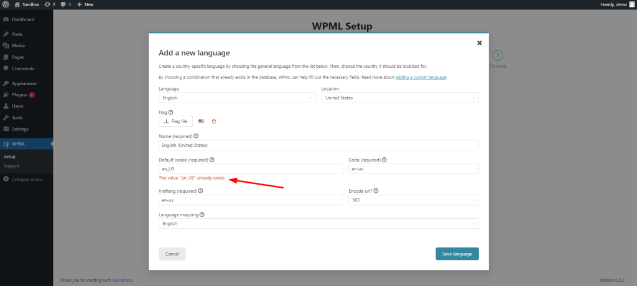The width and height of the screenshot is (637, 286).
Task: Open the comments bubble in admin bar
Action: [65, 4]
